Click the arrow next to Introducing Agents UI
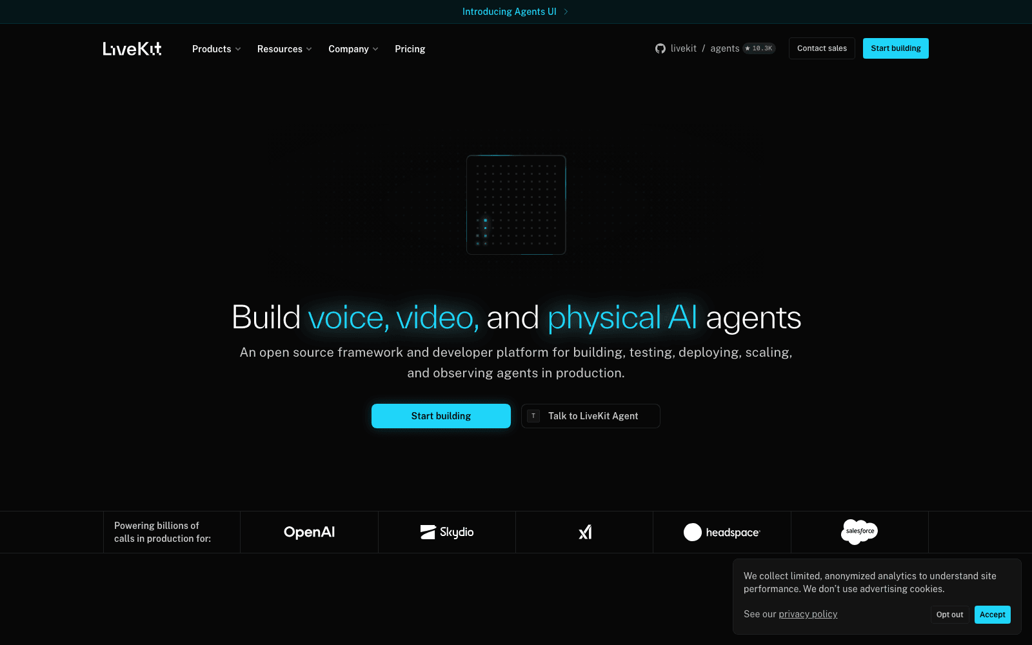1032x645 pixels. point(566,12)
